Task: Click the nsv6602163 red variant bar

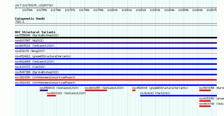Action: pos(51,96)
